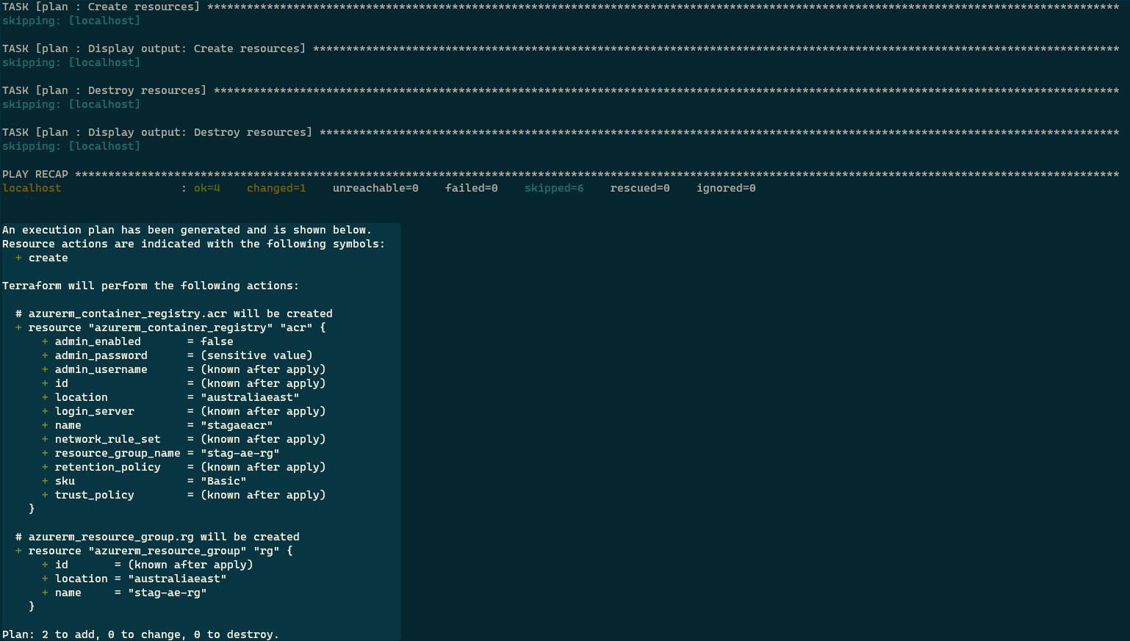The width and height of the screenshot is (1130, 641).
Task: Select the 'failed=0' recap value
Action: 472,188
